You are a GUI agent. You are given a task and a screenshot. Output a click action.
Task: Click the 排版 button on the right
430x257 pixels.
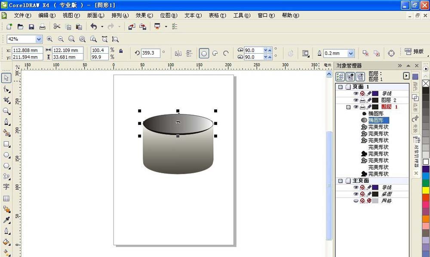(415, 51)
